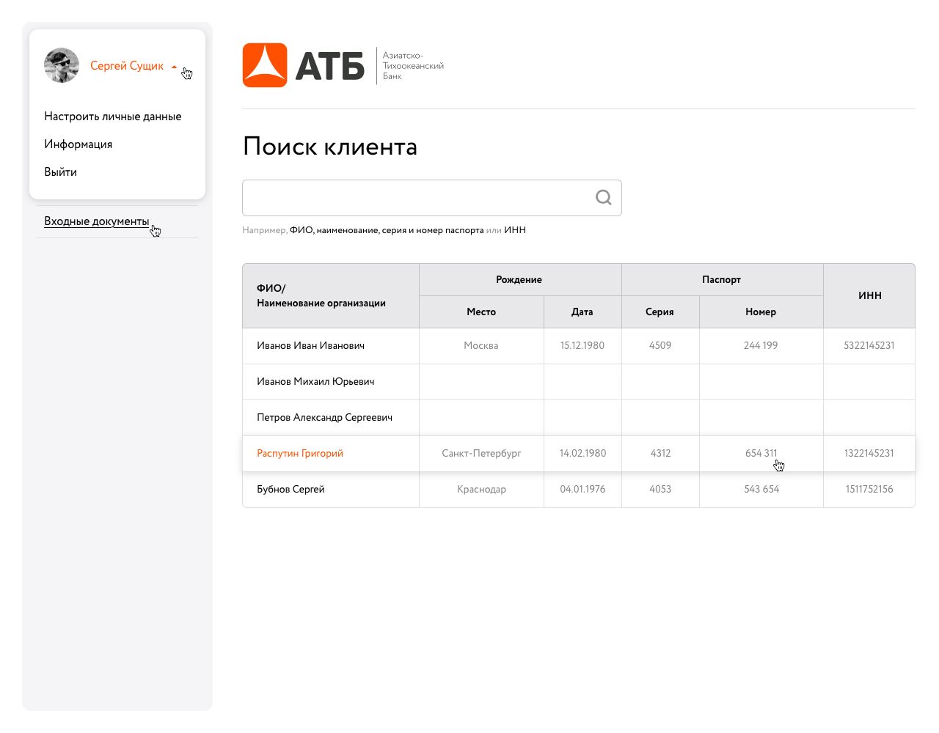Click birth date 15.12.1980
Image resolution: width=939 pixels, height=733 pixels.
(x=582, y=345)
